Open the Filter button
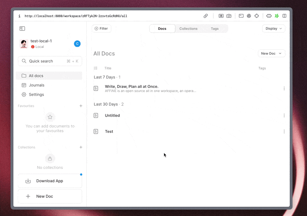Viewport: 307px width, 216px height. tap(101, 29)
